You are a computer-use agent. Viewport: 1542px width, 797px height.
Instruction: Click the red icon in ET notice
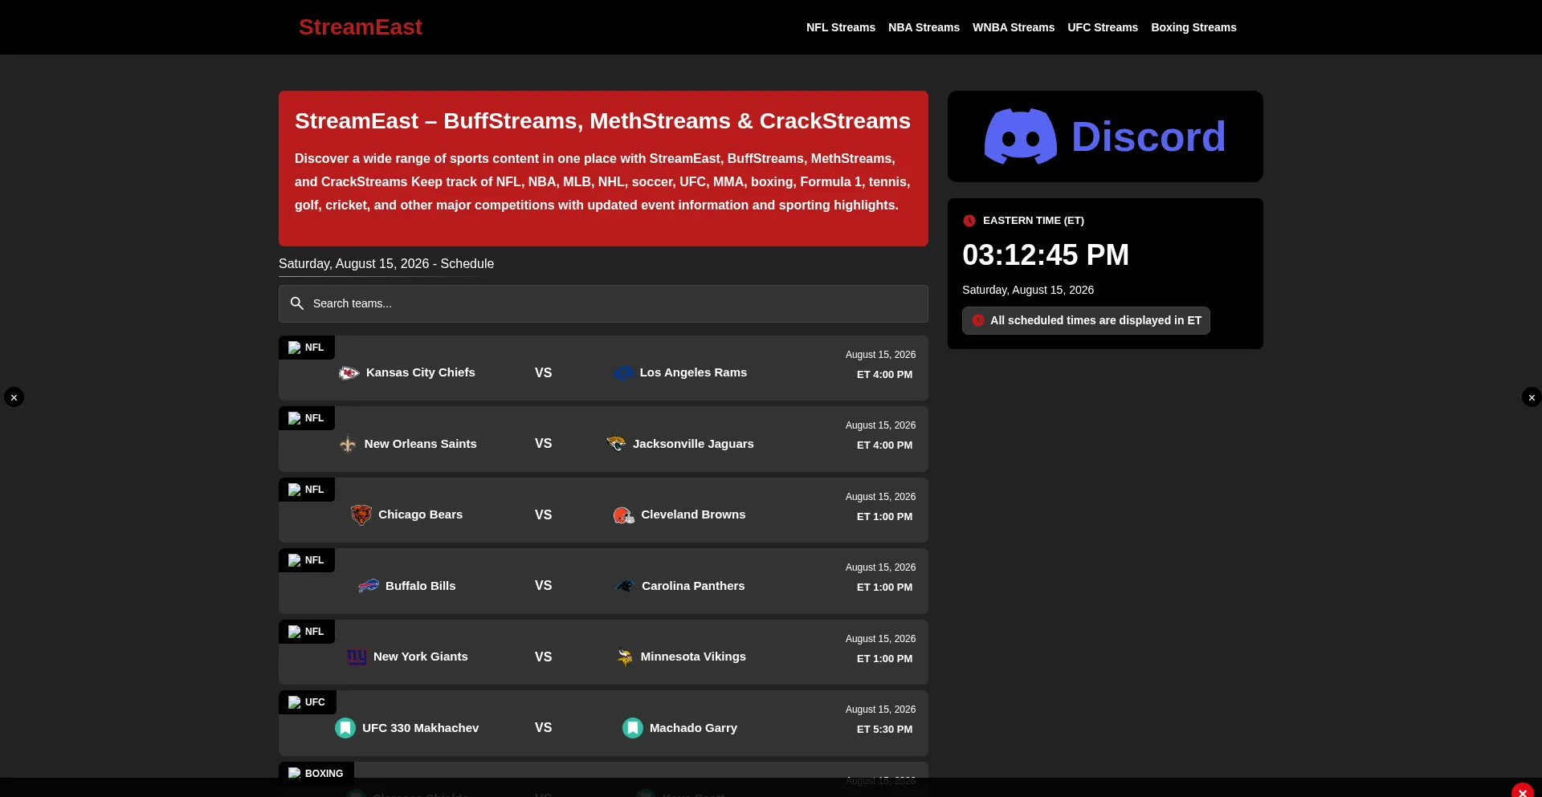(x=978, y=320)
